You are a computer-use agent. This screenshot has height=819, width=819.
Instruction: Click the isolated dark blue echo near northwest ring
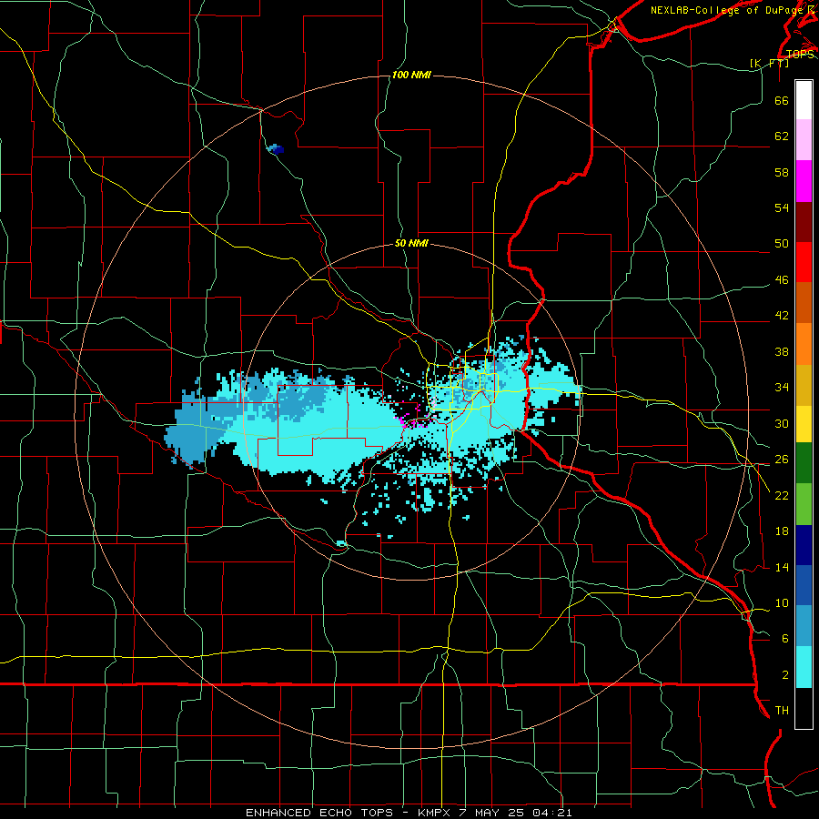click(x=276, y=149)
